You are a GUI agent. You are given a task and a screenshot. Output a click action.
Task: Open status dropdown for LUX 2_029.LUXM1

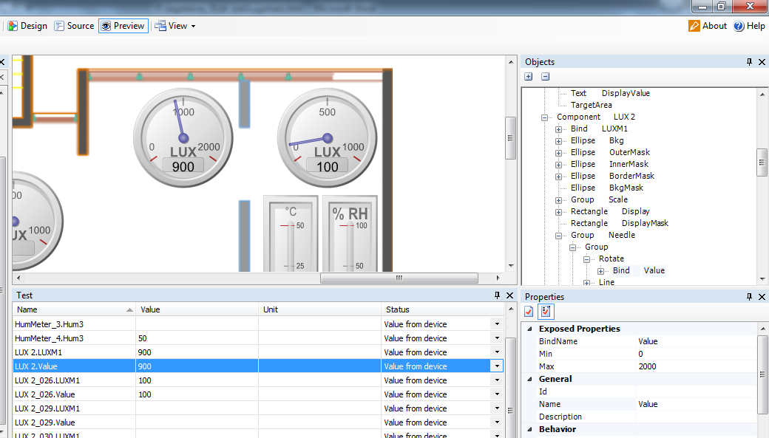point(497,408)
